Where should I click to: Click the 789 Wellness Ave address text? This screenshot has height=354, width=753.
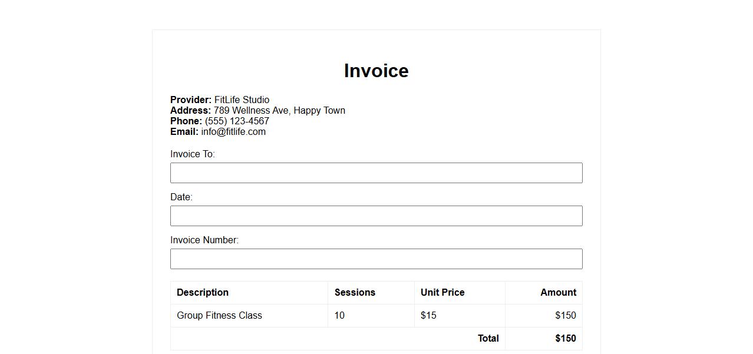click(279, 111)
